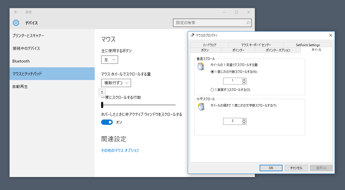Minimize the Settings window
345x190 pixels.
click(x=224, y=12)
